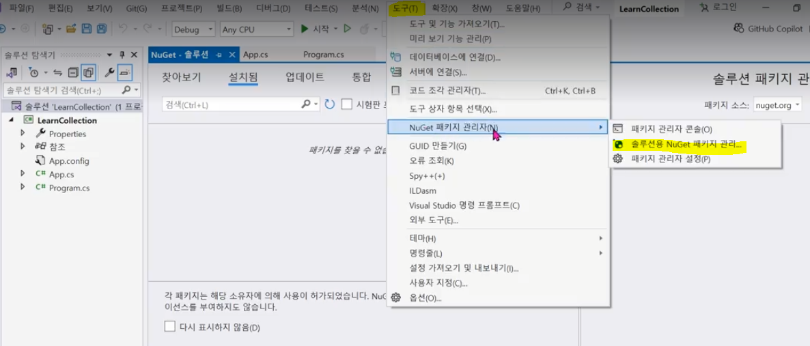Open the Debug configuration dropdown

[x=193, y=29]
